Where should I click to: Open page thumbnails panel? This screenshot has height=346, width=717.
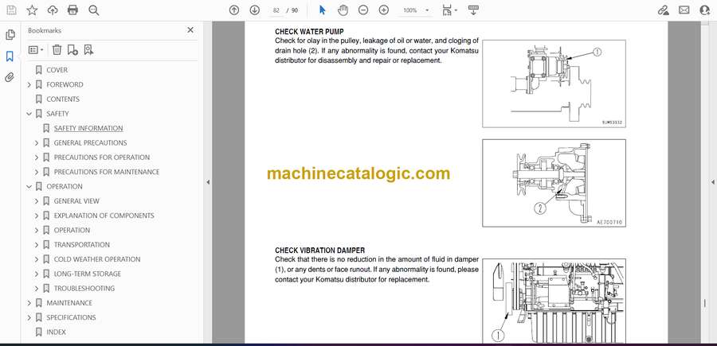tap(10, 35)
